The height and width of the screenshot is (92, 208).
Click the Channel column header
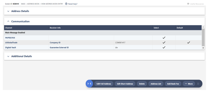point(26,28)
